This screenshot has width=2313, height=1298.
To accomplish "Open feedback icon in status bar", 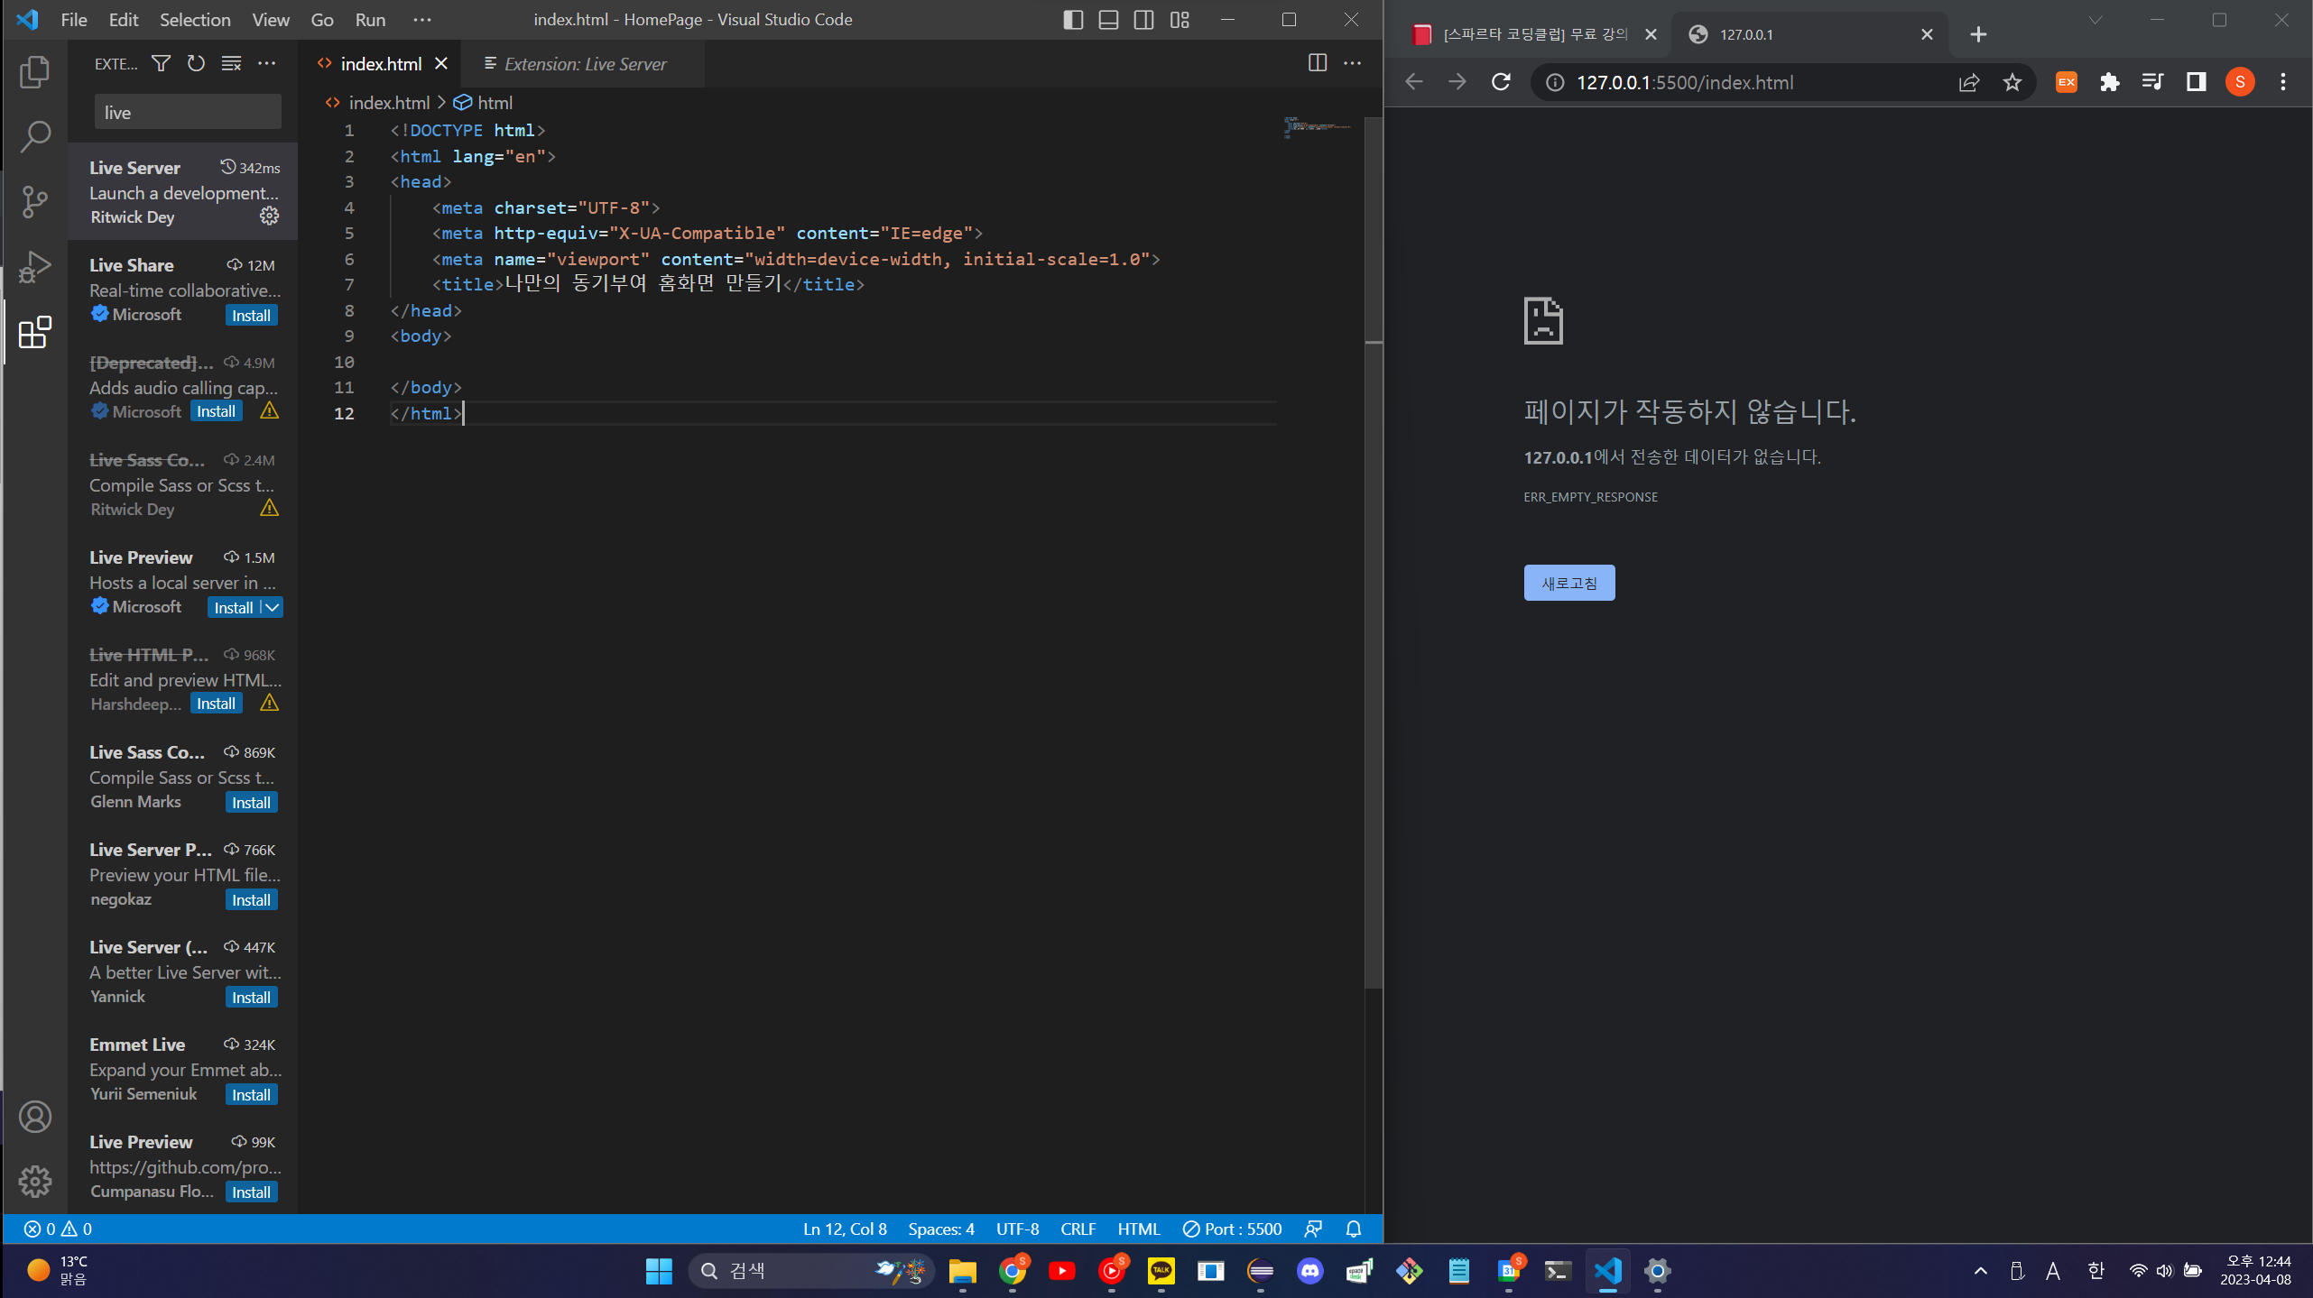I will 1313,1229.
